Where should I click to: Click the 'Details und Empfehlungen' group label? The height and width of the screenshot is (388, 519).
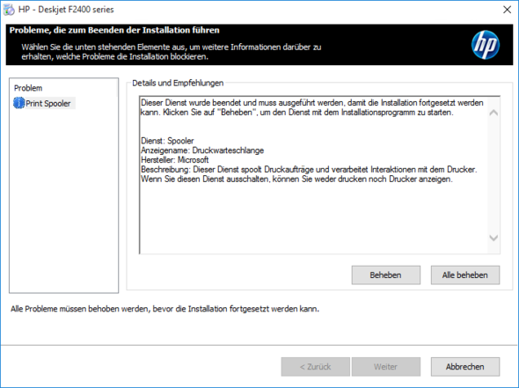click(x=178, y=83)
